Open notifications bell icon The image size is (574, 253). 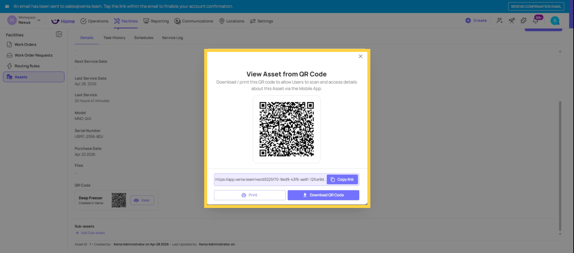pos(536,21)
